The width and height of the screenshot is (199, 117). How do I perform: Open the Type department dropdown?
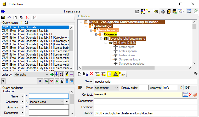106,88
